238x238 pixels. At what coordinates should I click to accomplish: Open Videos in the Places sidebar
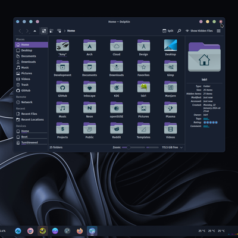[32, 79]
